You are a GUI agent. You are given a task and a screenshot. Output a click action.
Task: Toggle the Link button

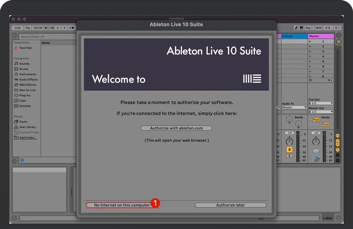point(17,28)
